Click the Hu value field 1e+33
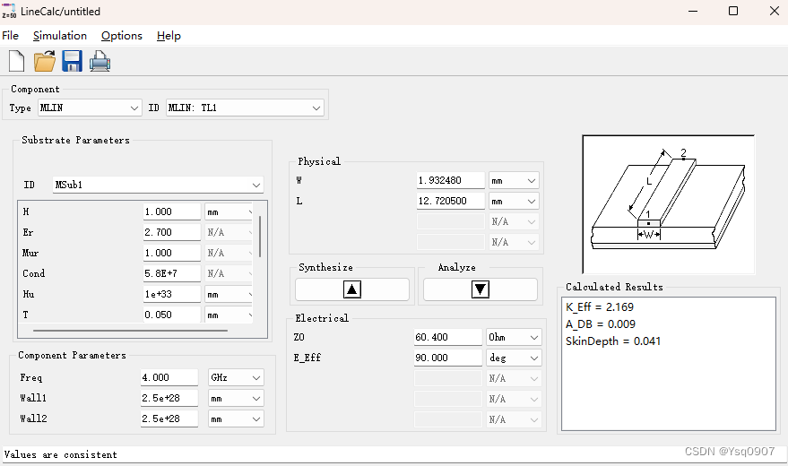 pos(171,294)
